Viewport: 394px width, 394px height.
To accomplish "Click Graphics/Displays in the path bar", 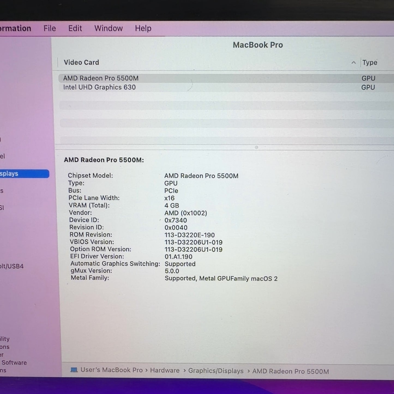I will (216, 371).
